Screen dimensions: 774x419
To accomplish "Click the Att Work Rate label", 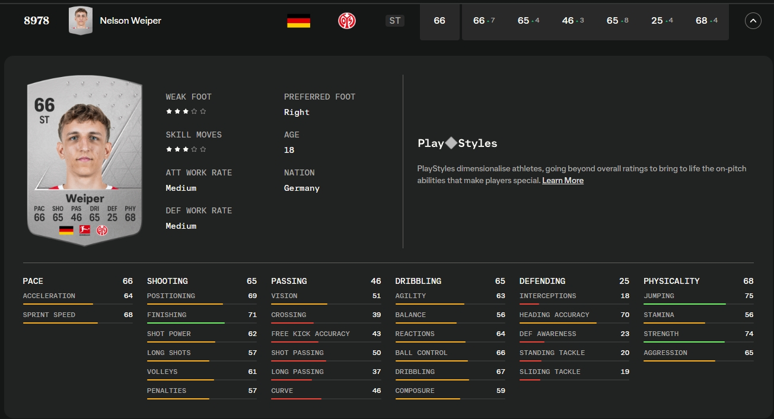I will [199, 172].
